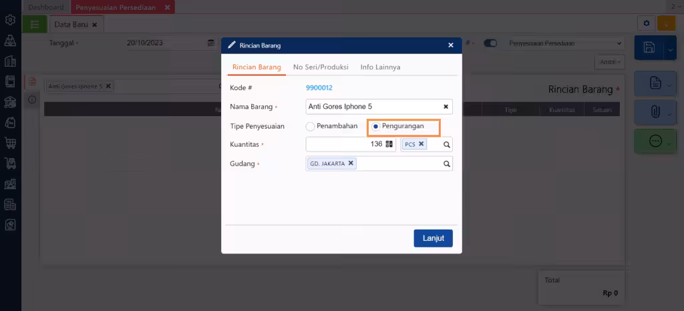Open the info side tab icon
This screenshot has height=311, width=684.
click(32, 99)
